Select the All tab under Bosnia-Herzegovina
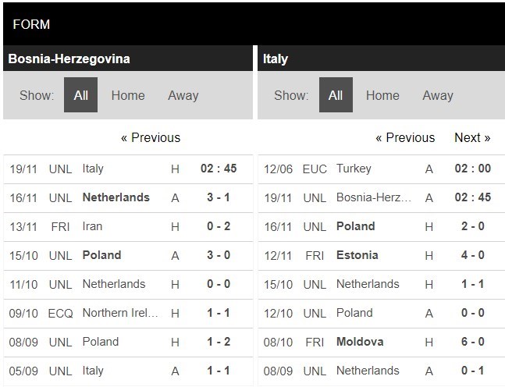The height and width of the screenshot is (387, 505). click(x=80, y=95)
